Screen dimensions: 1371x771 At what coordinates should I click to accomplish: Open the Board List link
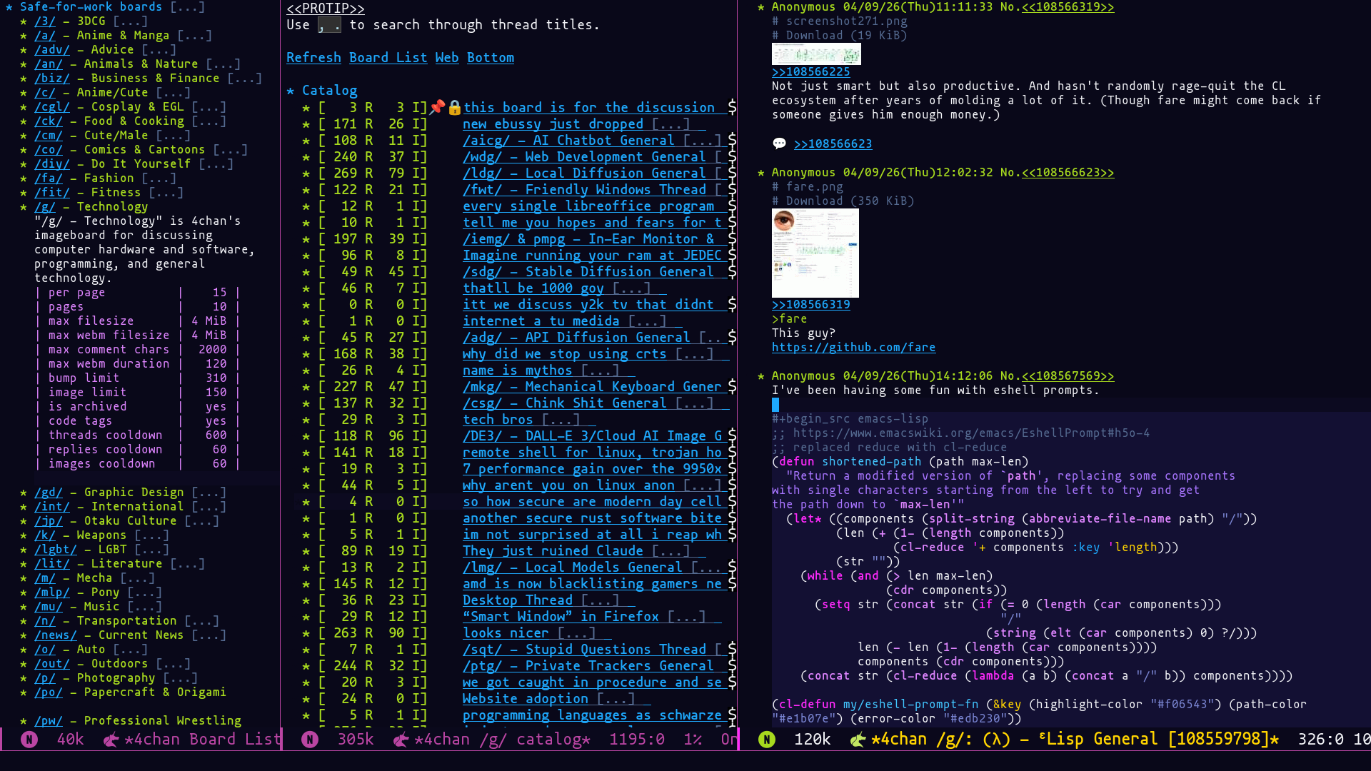click(388, 58)
